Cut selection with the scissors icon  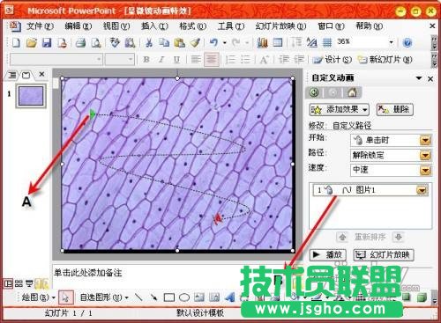click(x=149, y=43)
